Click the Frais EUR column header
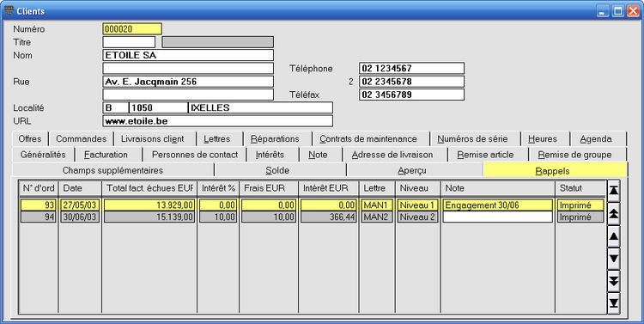This screenshot has width=644, height=324. click(269, 188)
